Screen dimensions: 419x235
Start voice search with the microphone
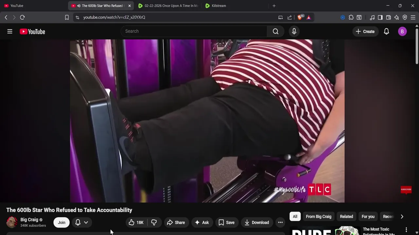tap(294, 31)
